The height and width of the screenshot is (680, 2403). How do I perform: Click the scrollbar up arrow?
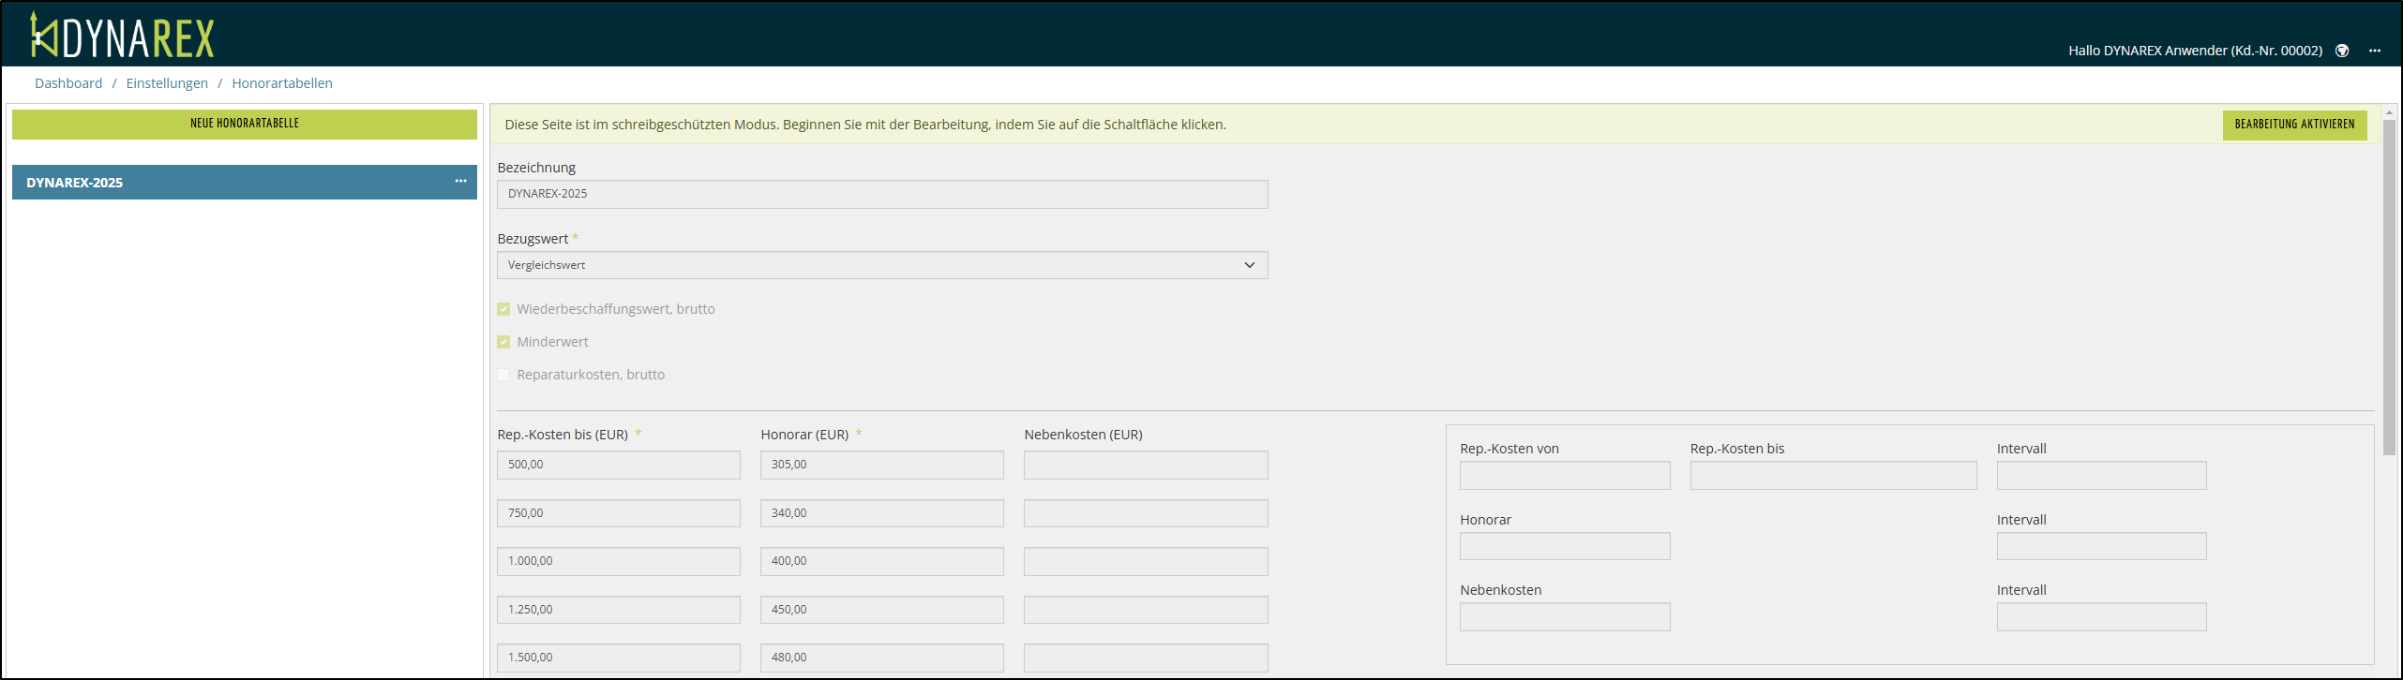pyautogui.click(x=2389, y=111)
